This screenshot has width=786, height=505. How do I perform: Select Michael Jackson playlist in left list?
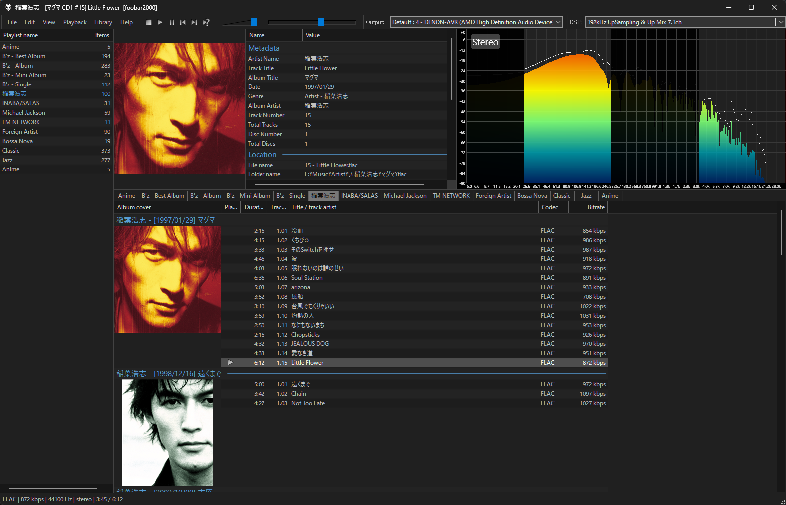point(56,113)
